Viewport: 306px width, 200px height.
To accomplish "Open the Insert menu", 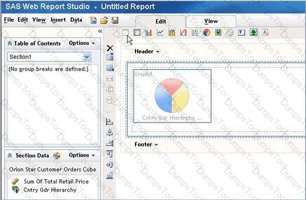I will (x=58, y=20).
